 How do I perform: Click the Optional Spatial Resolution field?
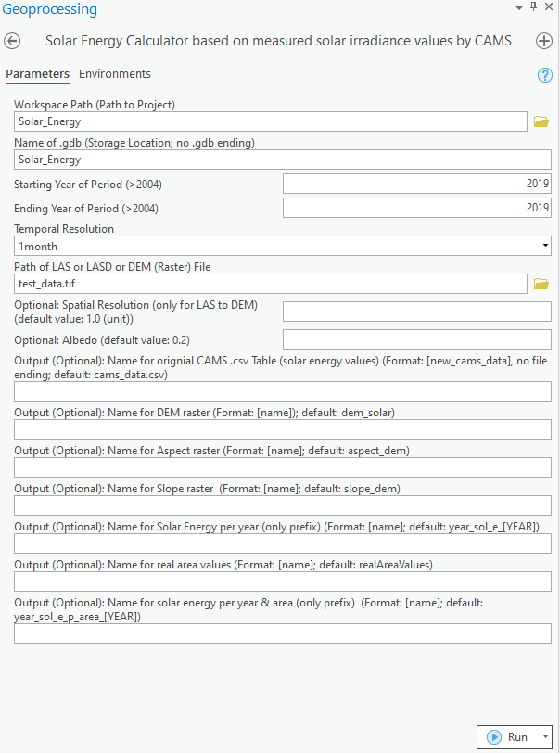click(415, 312)
